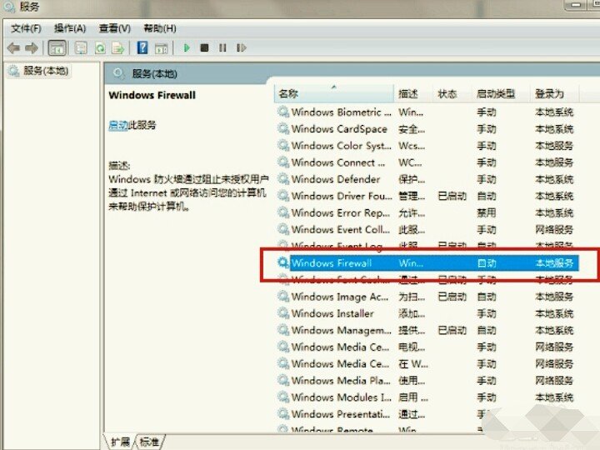Click the gear icon beside Windows Defender
Viewport: 600px width, 450px height.
coord(283,179)
